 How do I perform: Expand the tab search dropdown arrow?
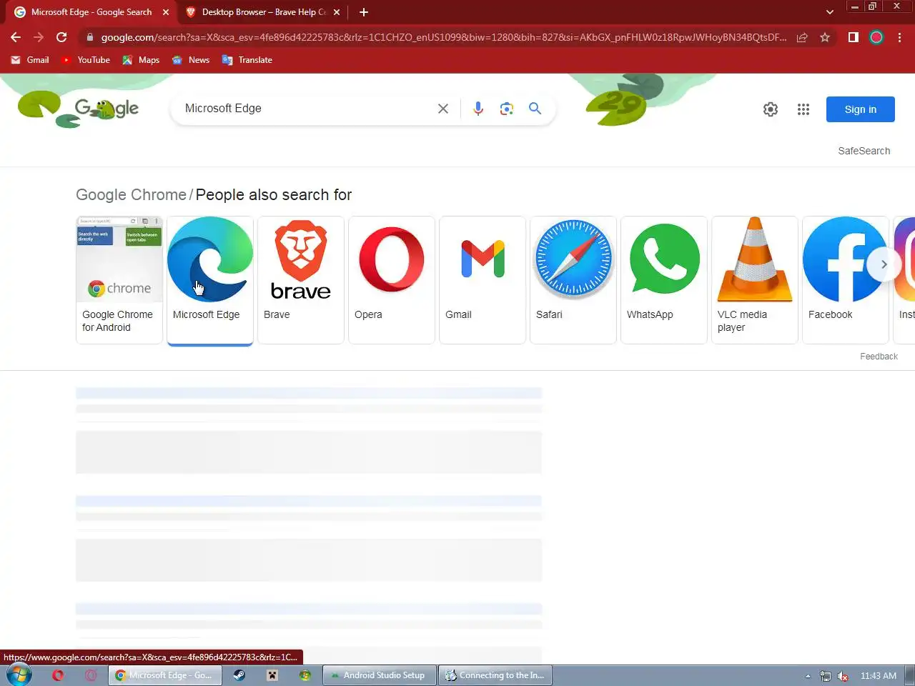click(x=829, y=12)
